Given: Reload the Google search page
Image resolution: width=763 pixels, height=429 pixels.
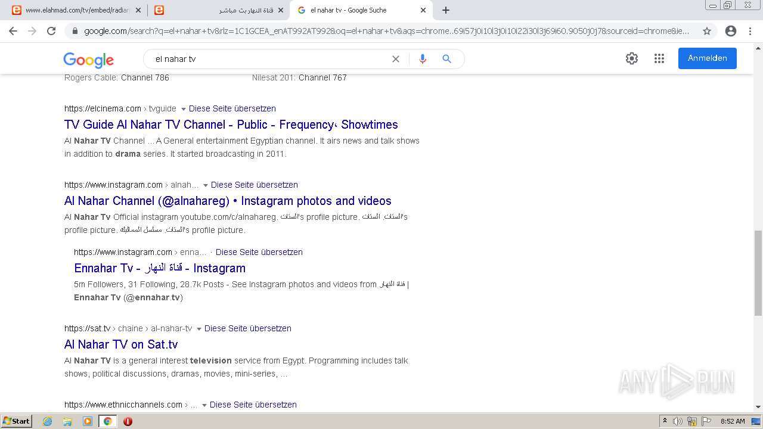Looking at the screenshot, I should click(x=51, y=31).
